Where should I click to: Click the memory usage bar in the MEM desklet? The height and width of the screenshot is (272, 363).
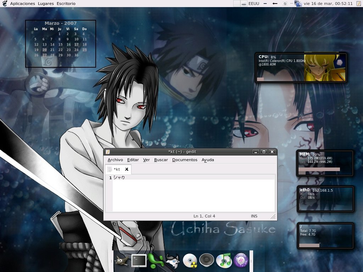point(319,169)
